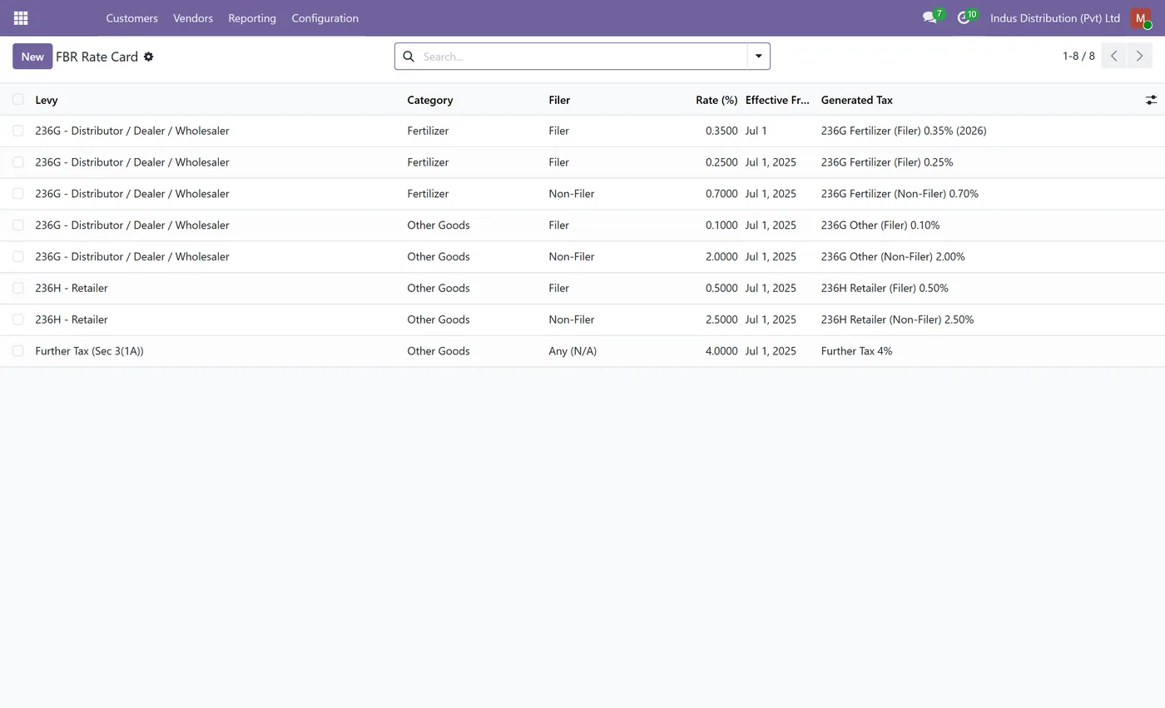Screen dimensions: 1165x708
Task: Create a New rate card record
Action: pyautogui.click(x=32, y=57)
